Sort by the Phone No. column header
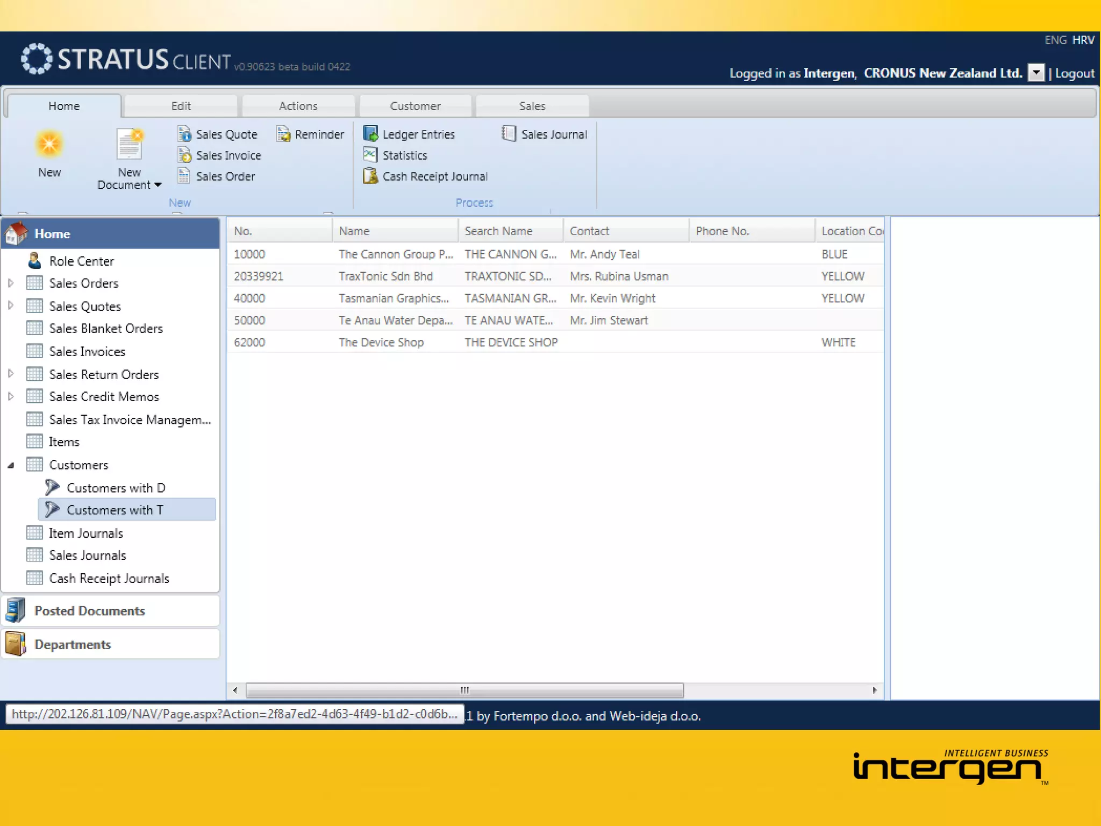This screenshot has width=1101, height=826. pos(752,231)
